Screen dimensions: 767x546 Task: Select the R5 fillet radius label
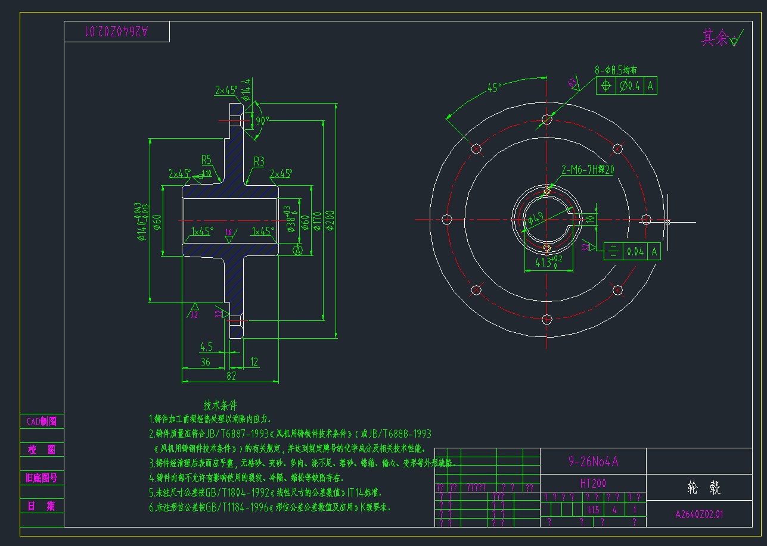pos(206,160)
